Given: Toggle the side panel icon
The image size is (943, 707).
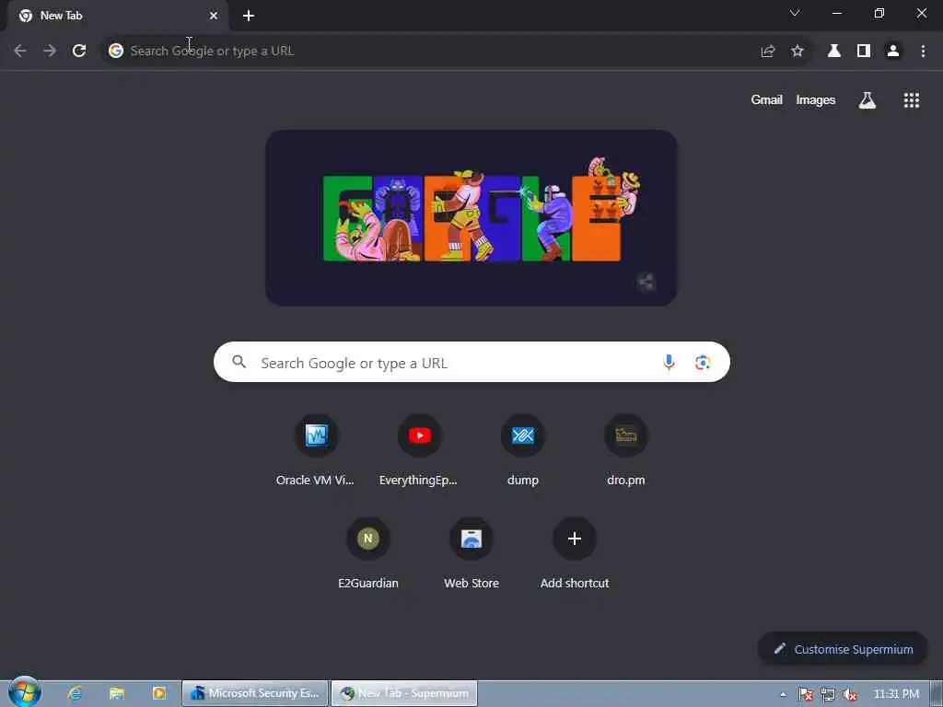Looking at the screenshot, I should pos(864,52).
